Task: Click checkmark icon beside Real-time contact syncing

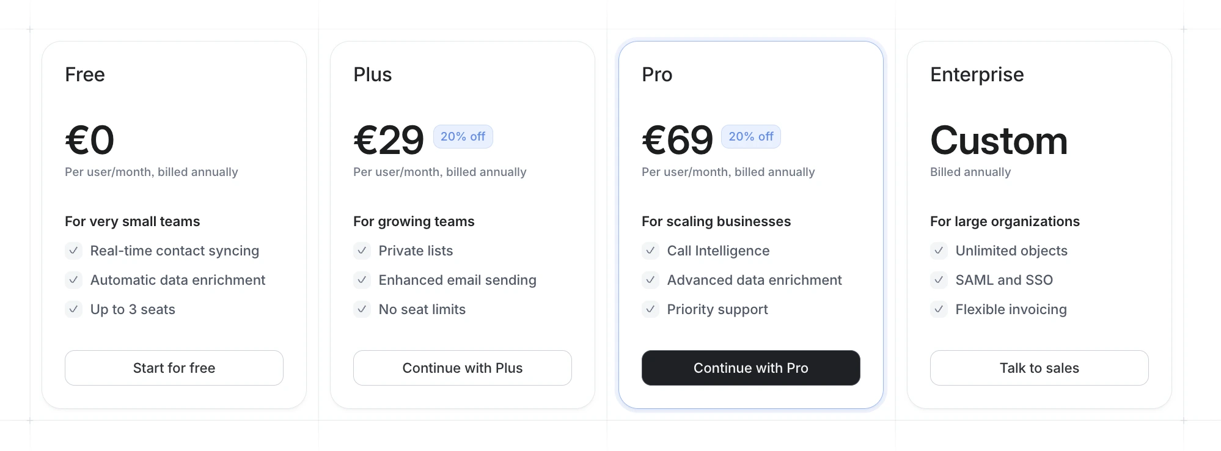Action: pyautogui.click(x=73, y=251)
